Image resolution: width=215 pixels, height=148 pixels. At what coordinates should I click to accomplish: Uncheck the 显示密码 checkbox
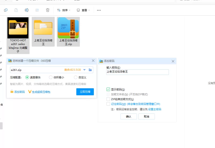pyautogui.click(x=108, y=90)
